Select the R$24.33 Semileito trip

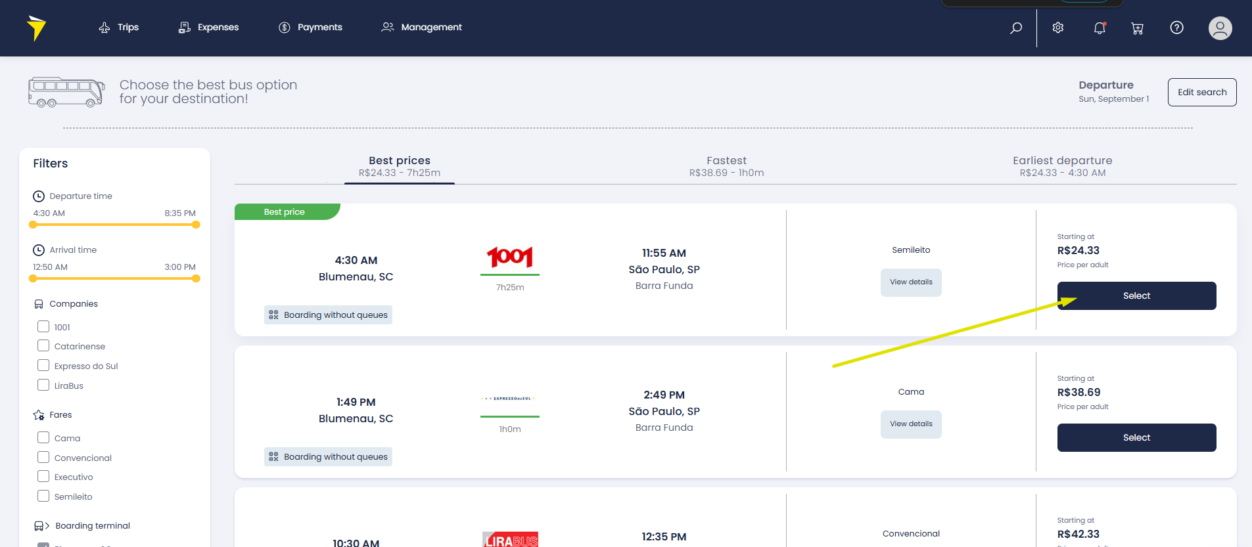[1136, 296]
